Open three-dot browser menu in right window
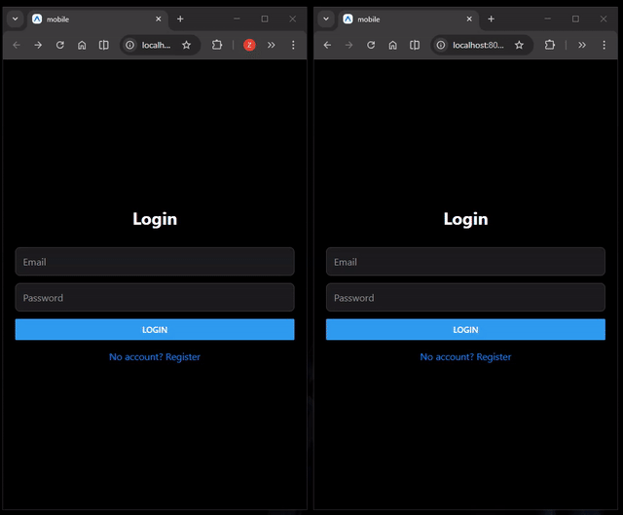 (604, 45)
